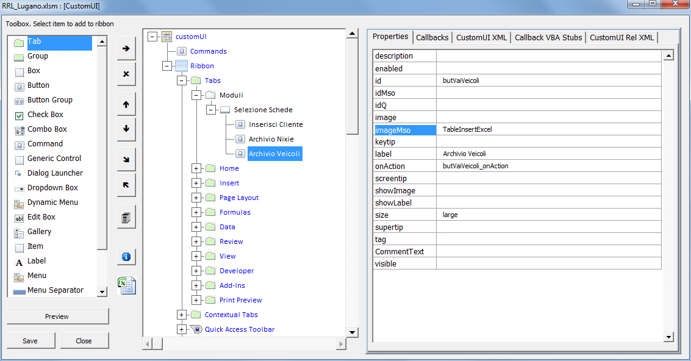Screen dimensions: 691x361
Task: Select the Dynamic Menu toolbox icon
Action: 19,204
